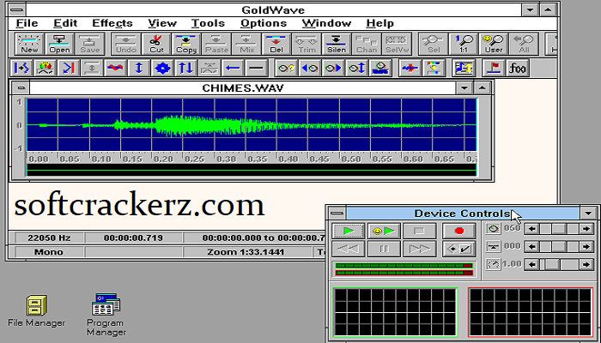Image resolution: width=601 pixels, height=343 pixels.
Task: Set zoom to 1:1 magnifier button
Action: point(464,44)
